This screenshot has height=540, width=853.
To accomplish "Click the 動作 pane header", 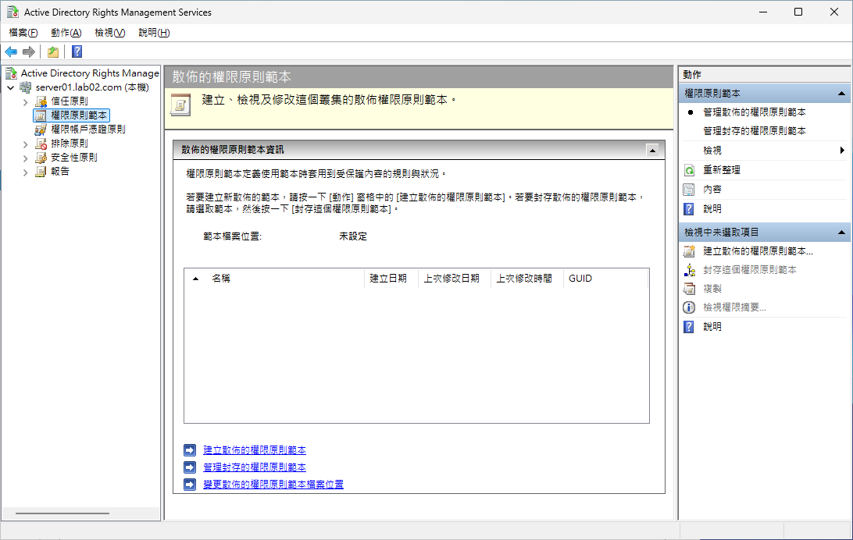I will click(764, 74).
